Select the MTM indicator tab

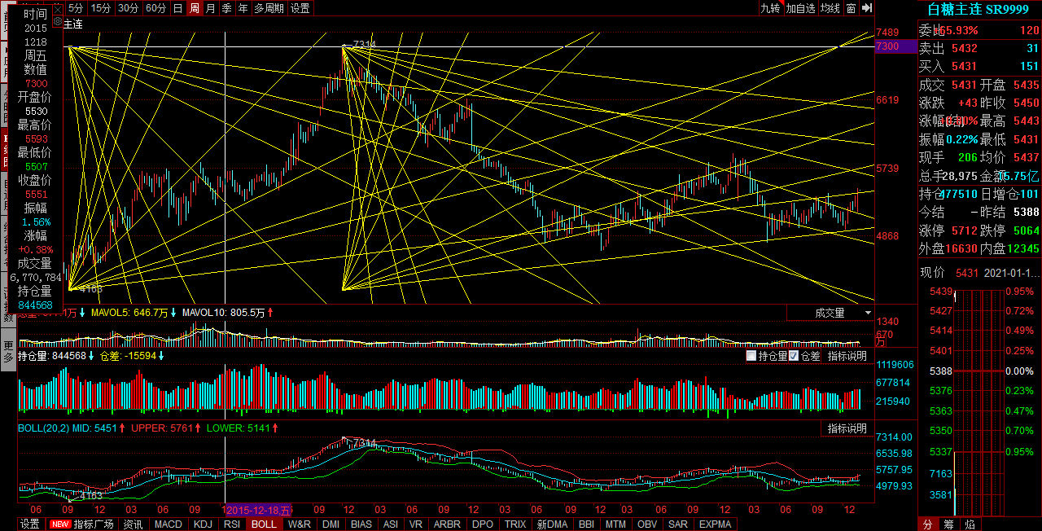pyautogui.click(x=616, y=524)
